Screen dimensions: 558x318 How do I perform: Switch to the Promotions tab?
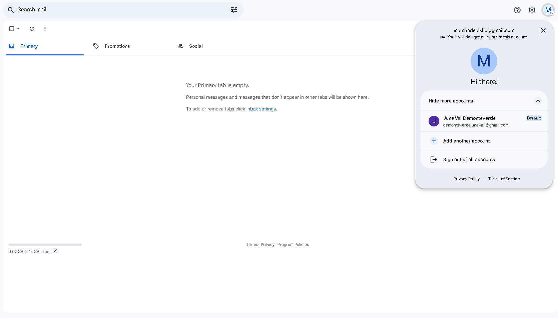(129, 46)
